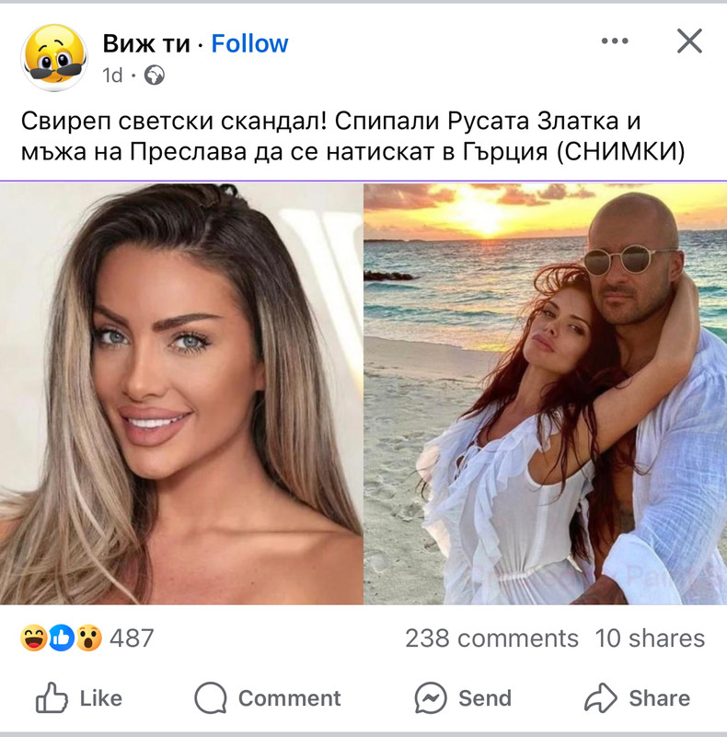Image resolution: width=727 pixels, height=737 pixels.
Task: Open the 487 reactions count
Action: (x=132, y=638)
